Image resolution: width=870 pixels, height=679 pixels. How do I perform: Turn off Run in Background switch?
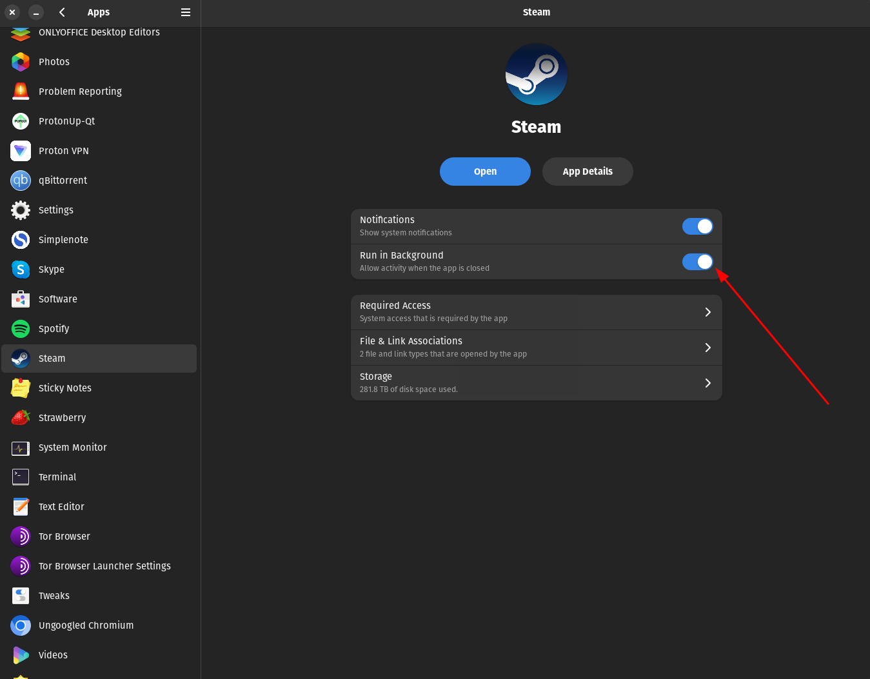pyautogui.click(x=698, y=262)
